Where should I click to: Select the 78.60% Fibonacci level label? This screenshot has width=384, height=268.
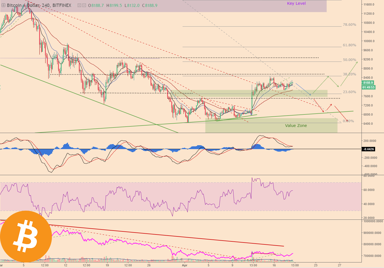point(349,25)
